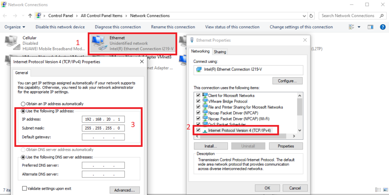Open Advanced TCP/IP settings
The width and height of the screenshot is (389, 195).
124,190
